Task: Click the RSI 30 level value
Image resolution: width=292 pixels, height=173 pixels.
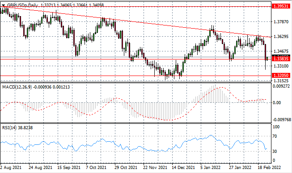Action: point(275,151)
